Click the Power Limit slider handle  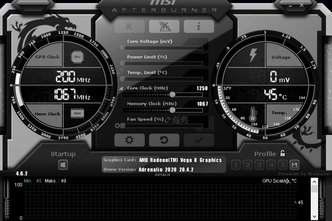tap(123, 63)
